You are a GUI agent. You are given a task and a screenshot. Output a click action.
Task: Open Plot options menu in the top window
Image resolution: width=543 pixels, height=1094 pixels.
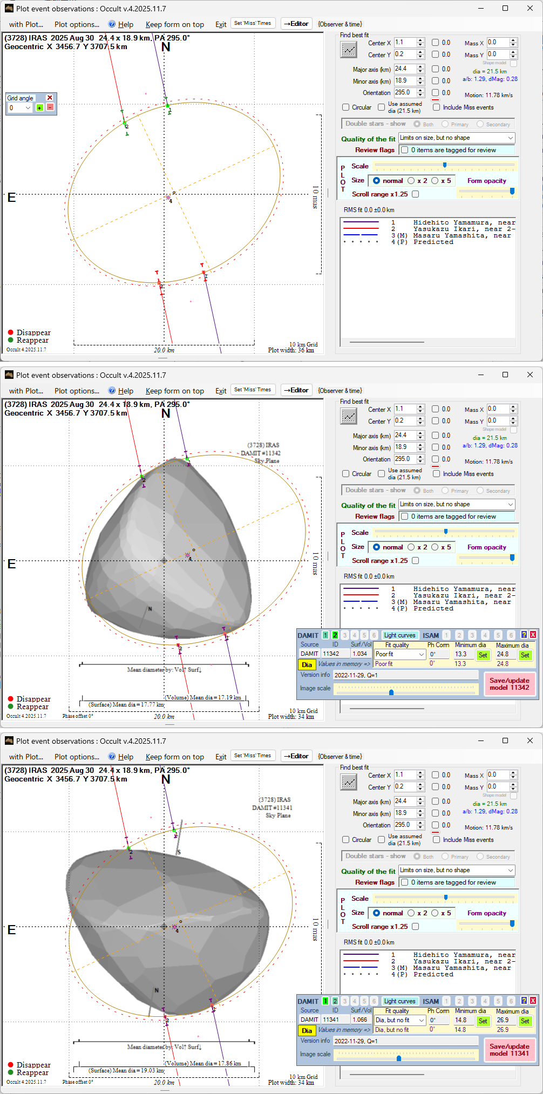[x=77, y=24]
